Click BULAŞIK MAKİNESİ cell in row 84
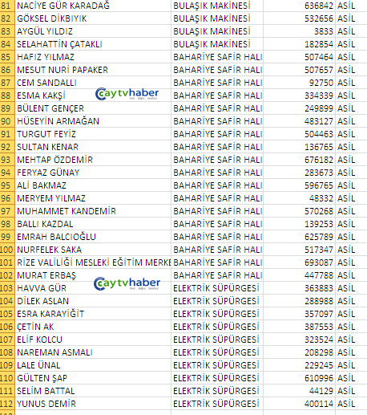 coord(217,44)
